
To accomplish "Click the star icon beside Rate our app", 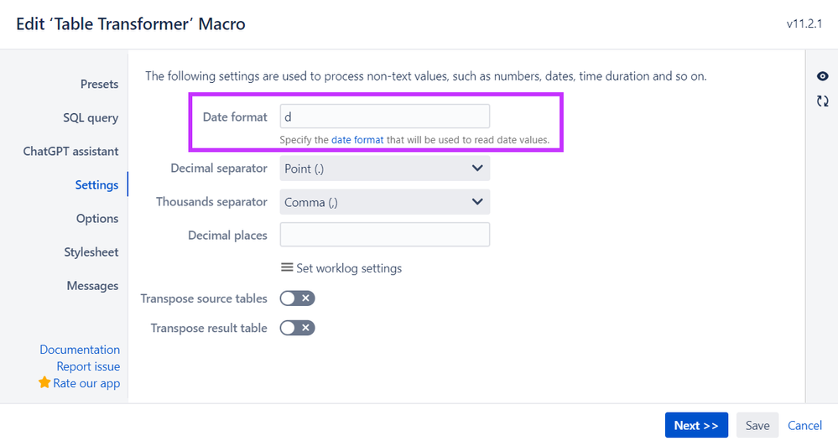I will (44, 382).
